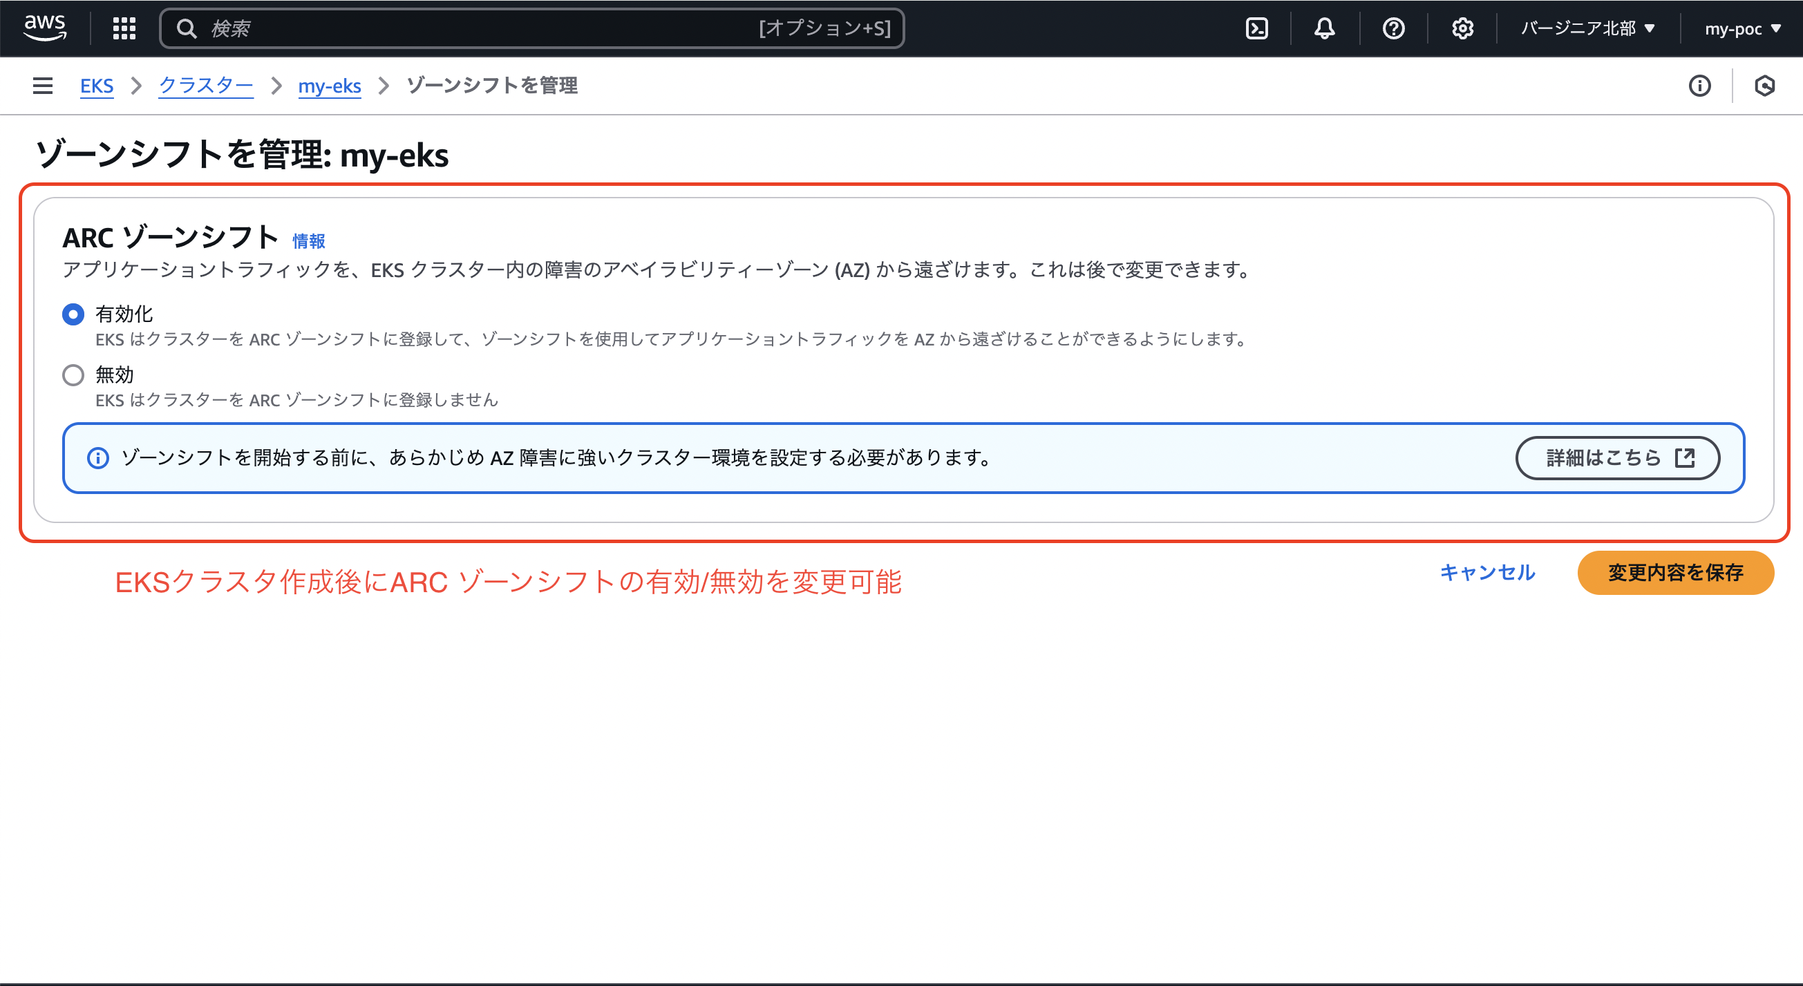1803x986 pixels.
Task: Open the 情報 link next to ARC ゾーンシフト
Action: (309, 240)
